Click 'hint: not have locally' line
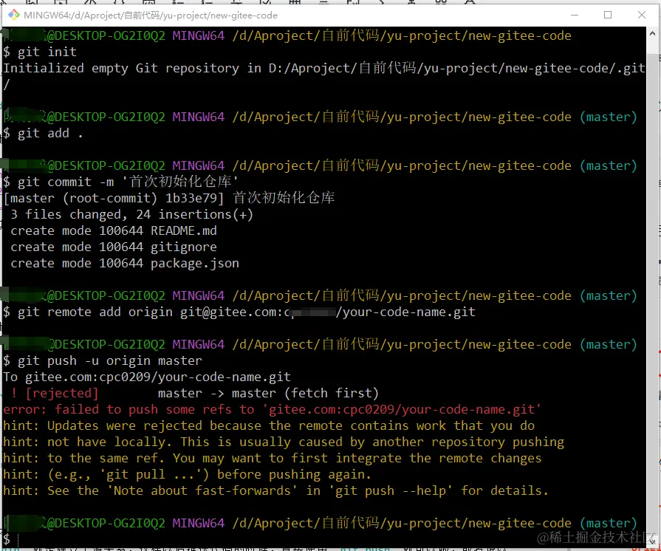Screen dimensions: 661x551 (284, 442)
